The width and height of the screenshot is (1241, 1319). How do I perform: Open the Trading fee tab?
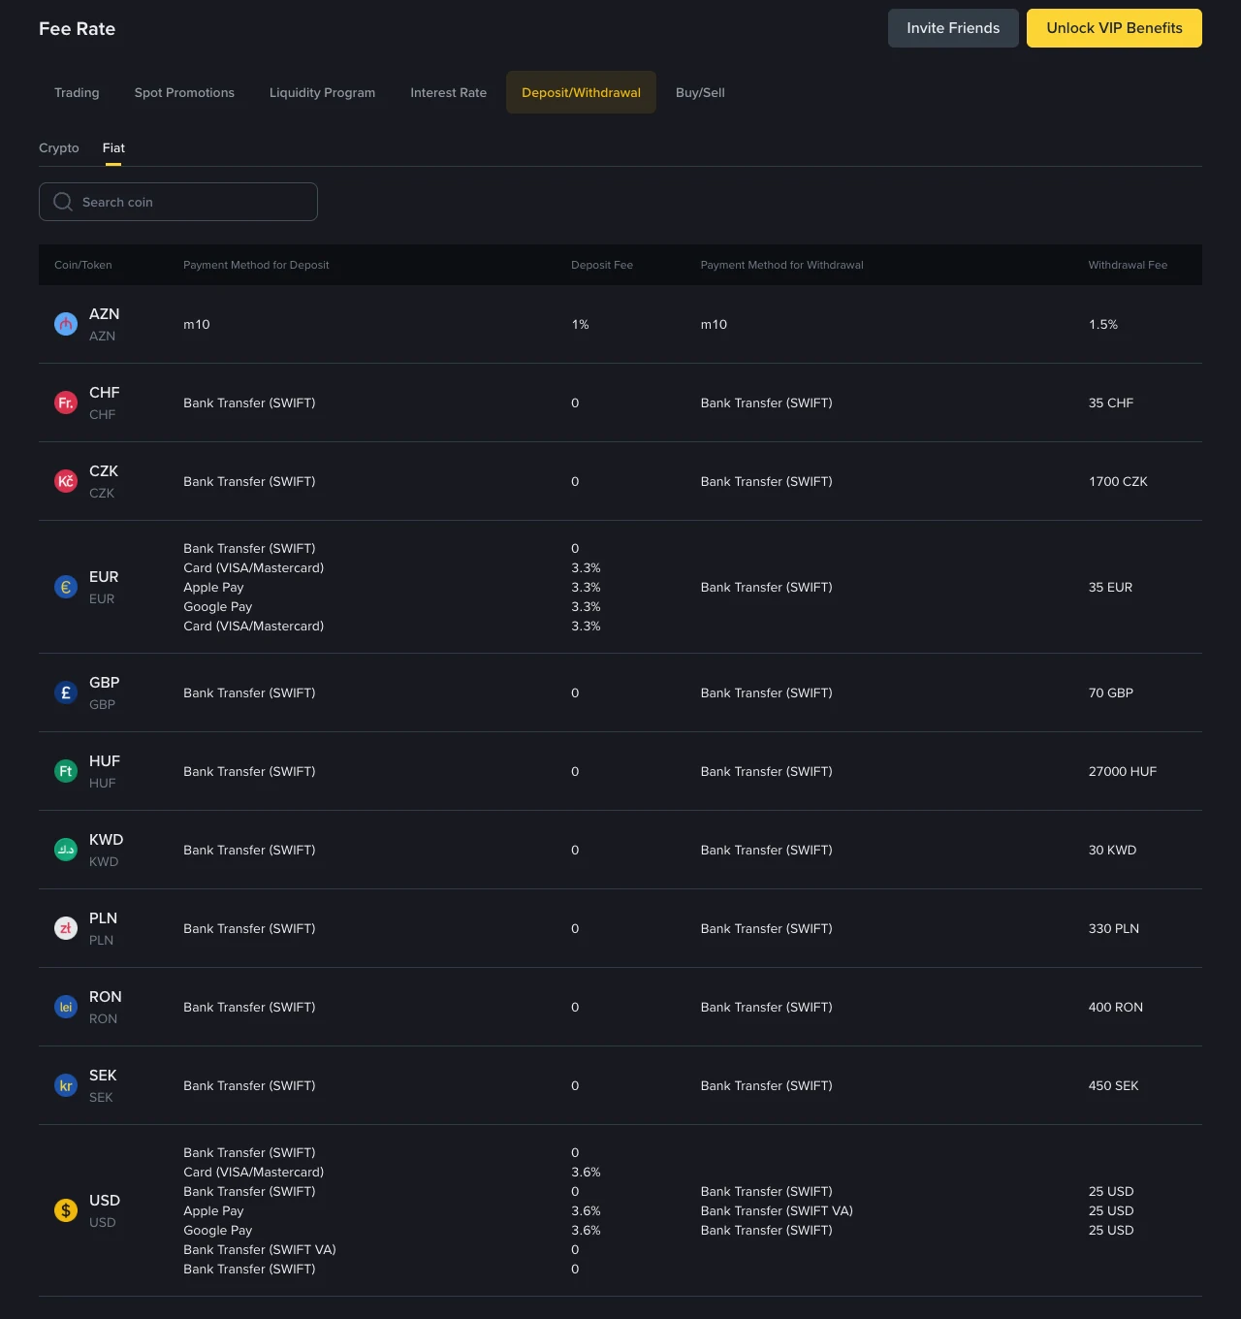(77, 92)
